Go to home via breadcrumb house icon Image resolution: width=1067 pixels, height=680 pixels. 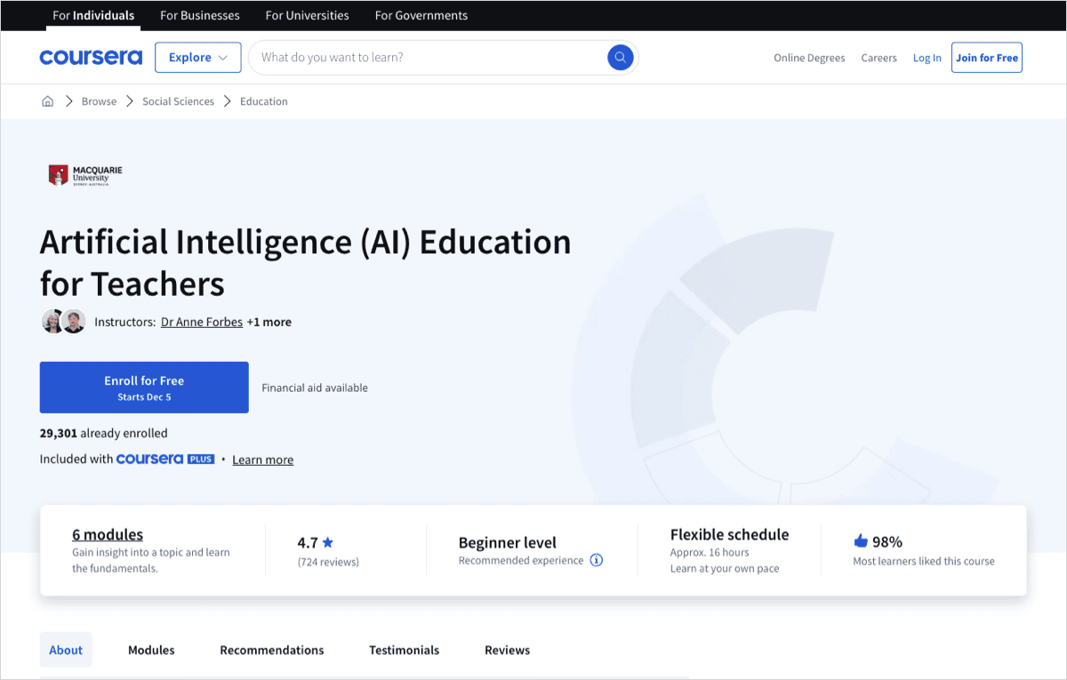pyautogui.click(x=48, y=101)
